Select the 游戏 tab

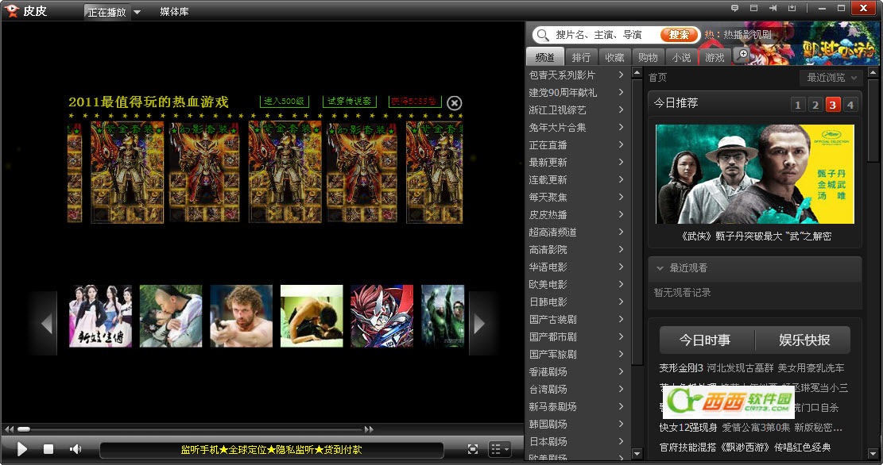pos(714,57)
